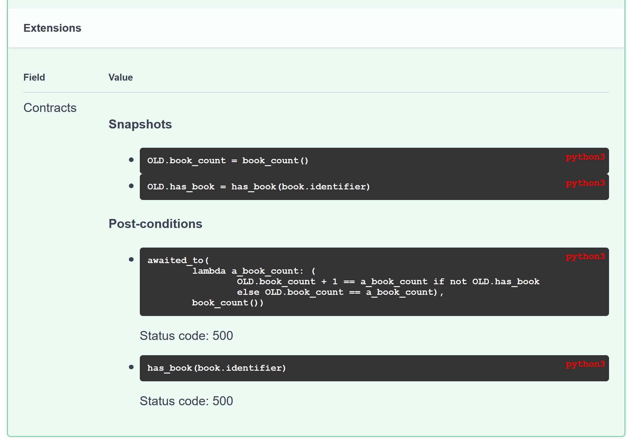Click the Post-conditions heading
The image size is (633, 446).
pos(155,224)
